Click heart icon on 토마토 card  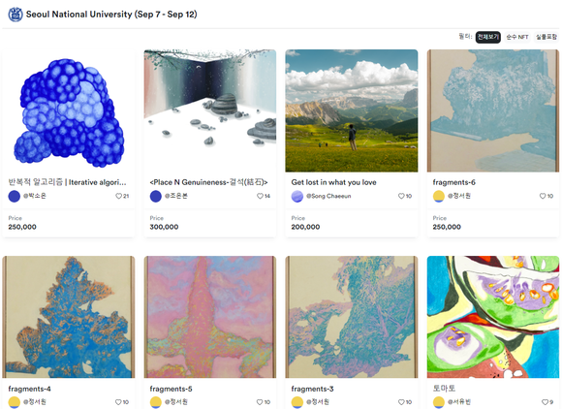click(x=545, y=402)
